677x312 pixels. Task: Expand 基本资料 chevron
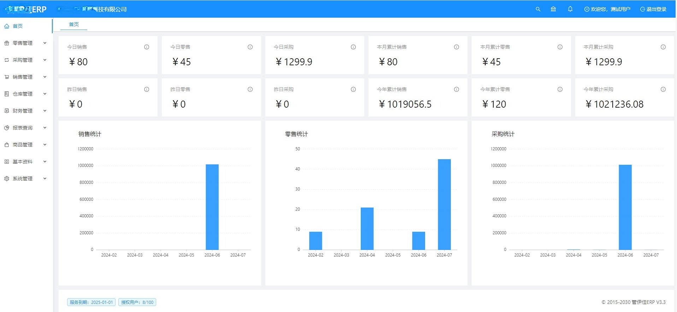45,162
